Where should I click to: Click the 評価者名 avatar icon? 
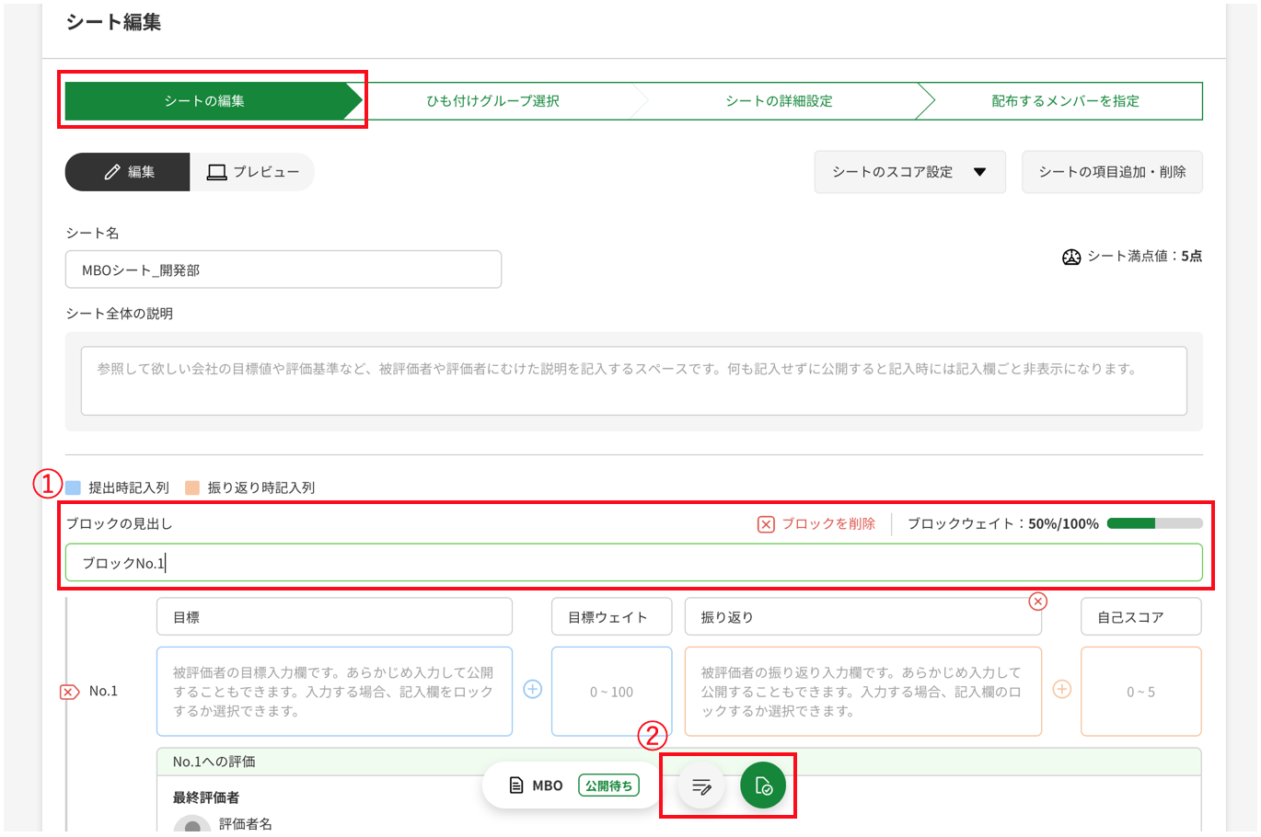pos(192,825)
